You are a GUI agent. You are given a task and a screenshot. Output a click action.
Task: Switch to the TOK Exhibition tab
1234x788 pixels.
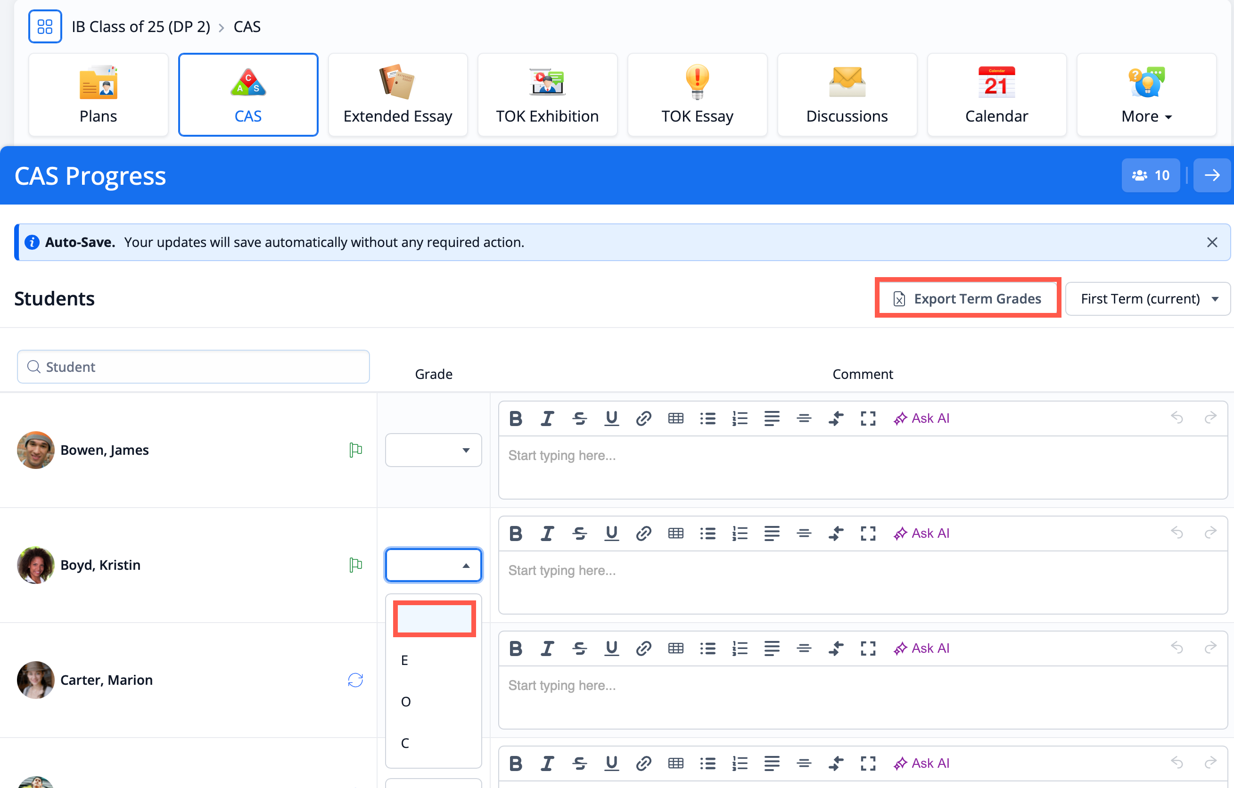[x=547, y=95]
